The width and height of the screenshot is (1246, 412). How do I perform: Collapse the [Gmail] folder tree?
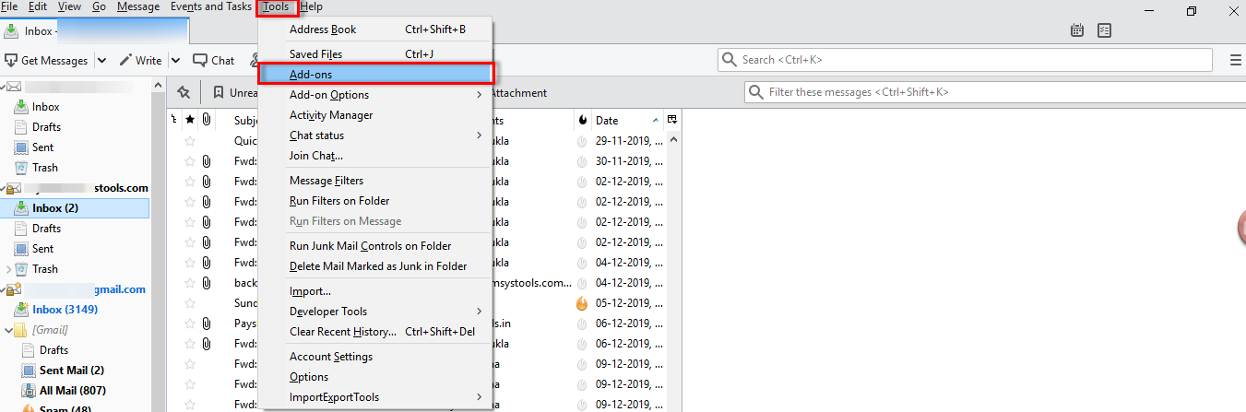pyautogui.click(x=8, y=330)
